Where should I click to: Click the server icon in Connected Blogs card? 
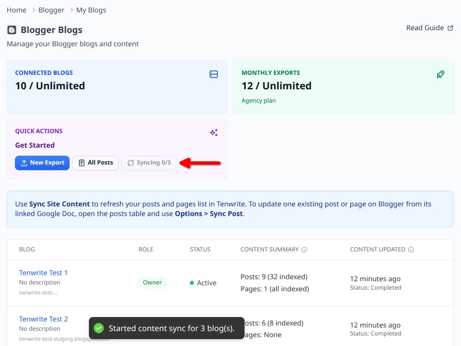[x=214, y=74]
